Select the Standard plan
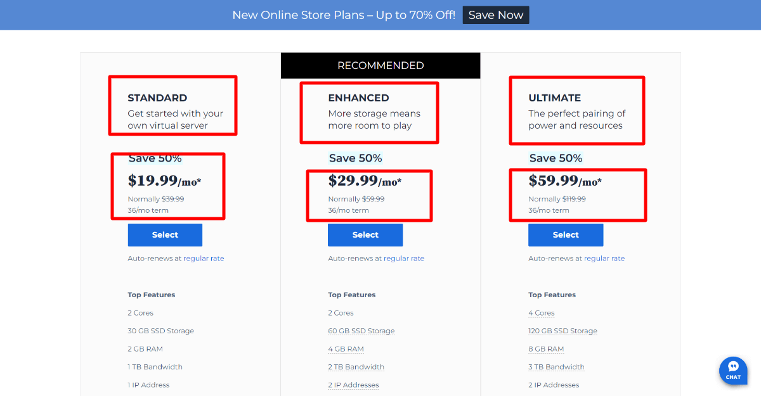This screenshot has width=761, height=396. 165,235
